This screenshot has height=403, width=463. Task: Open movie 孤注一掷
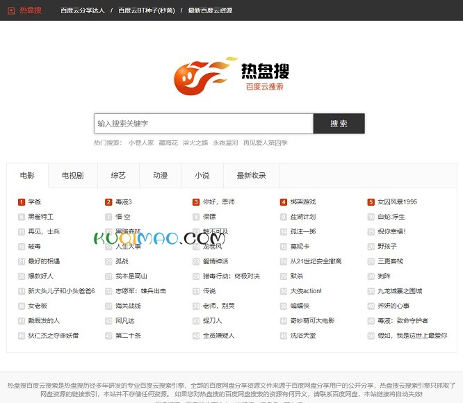(x=303, y=232)
